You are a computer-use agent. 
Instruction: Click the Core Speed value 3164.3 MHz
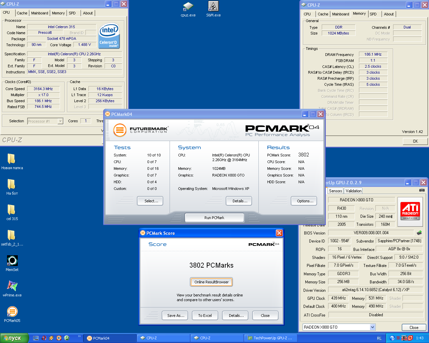point(43,89)
